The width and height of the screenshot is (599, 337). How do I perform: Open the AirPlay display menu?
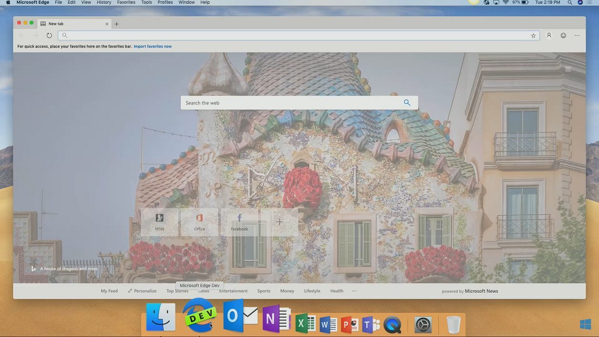click(x=496, y=2)
